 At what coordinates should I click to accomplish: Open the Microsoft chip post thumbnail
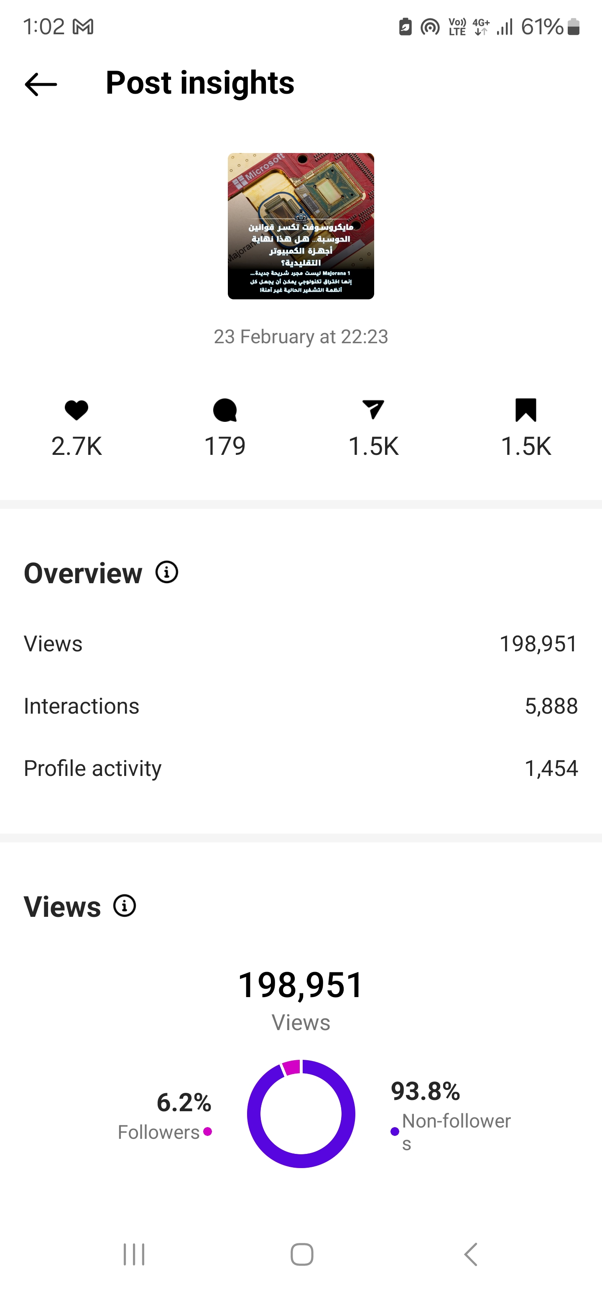point(301,226)
